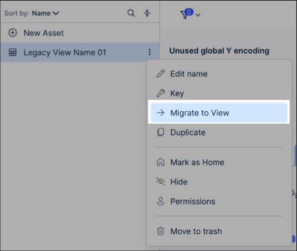Open the three-dot menu for Legacy View
Viewport: 297px width, 251px height.
(150, 52)
